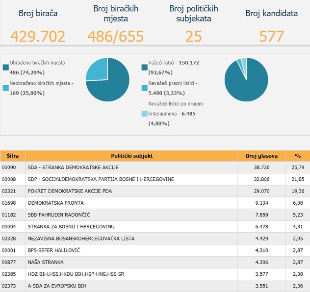Select the DEMOKRATSKA FRONTA row
The image size is (310, 292).
tap(155, 203)
